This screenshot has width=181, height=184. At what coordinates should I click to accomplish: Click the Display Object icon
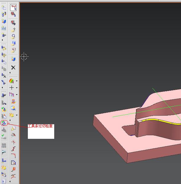[4, 83]
